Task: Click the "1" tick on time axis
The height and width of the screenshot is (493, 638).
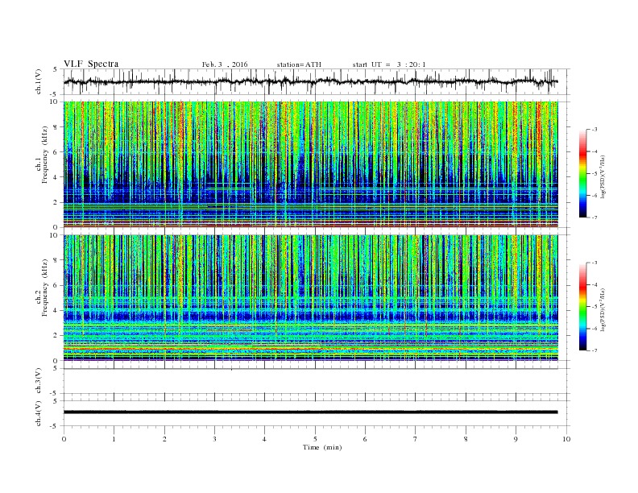Action: (x=114, y=439)
